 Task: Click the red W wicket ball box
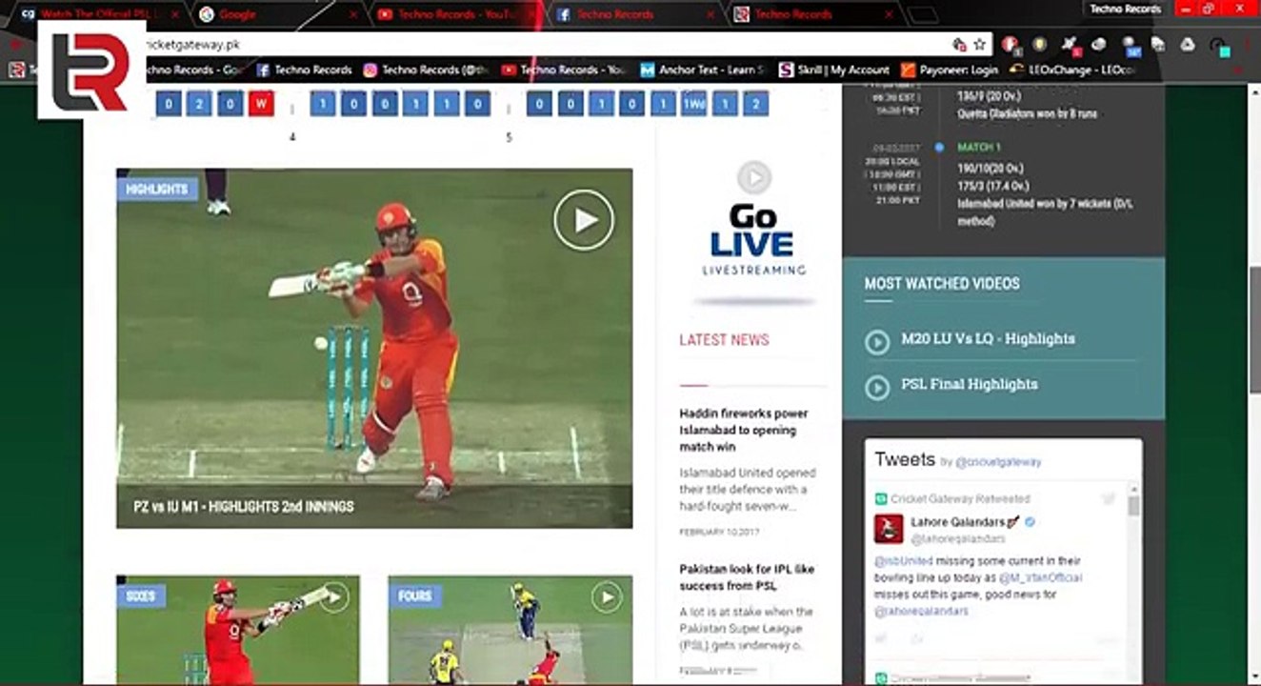point(261,103)
